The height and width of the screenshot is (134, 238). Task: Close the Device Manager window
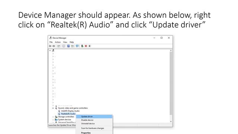click(169, 38)
